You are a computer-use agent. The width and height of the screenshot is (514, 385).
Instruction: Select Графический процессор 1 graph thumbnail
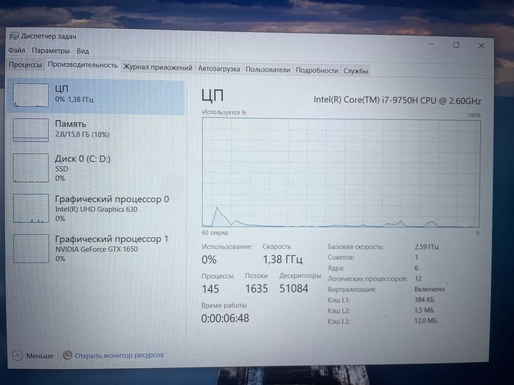[31, 248]
